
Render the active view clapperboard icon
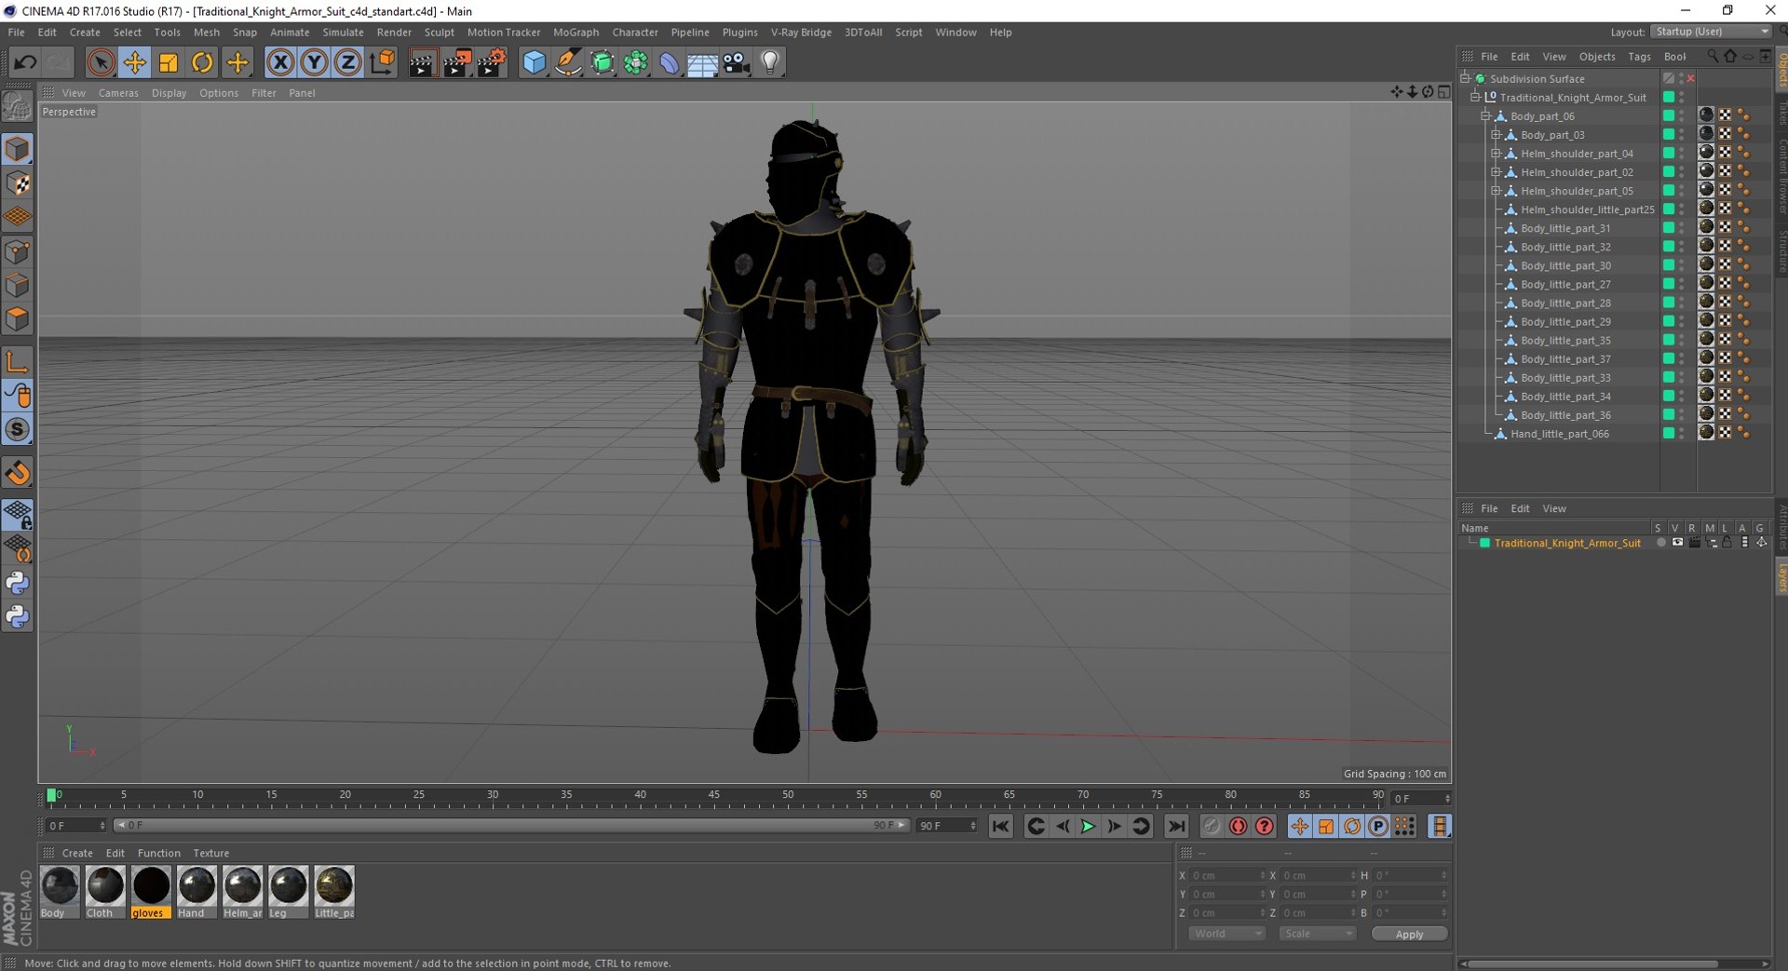[x=422, y=62]
